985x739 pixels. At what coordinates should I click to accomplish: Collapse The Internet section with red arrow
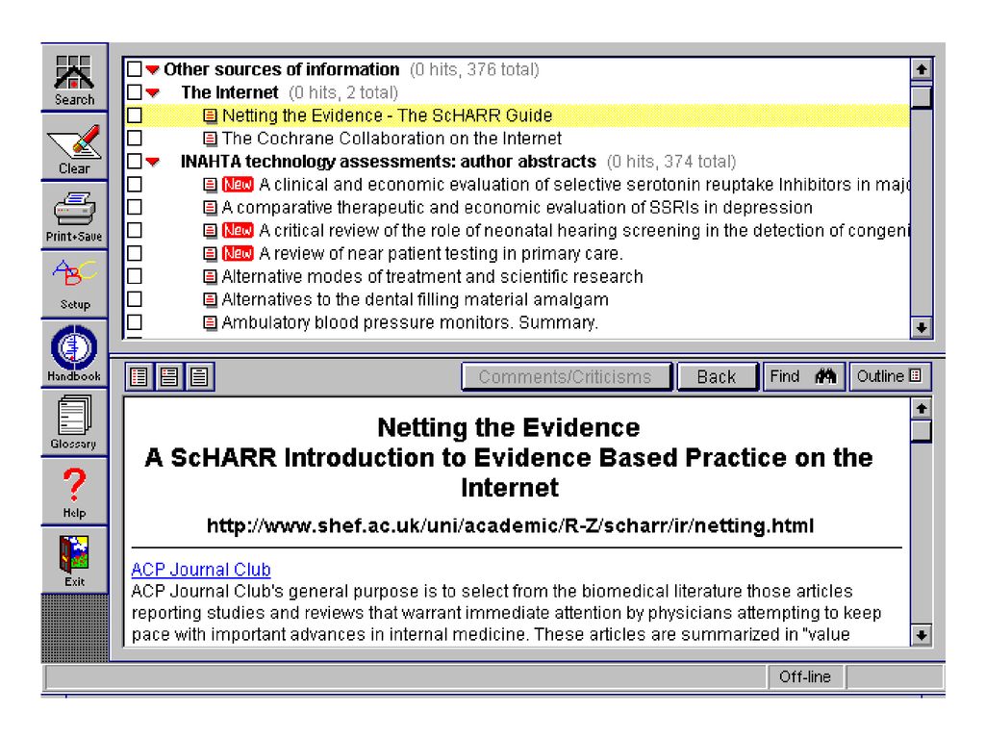click(x=153, y=93)
